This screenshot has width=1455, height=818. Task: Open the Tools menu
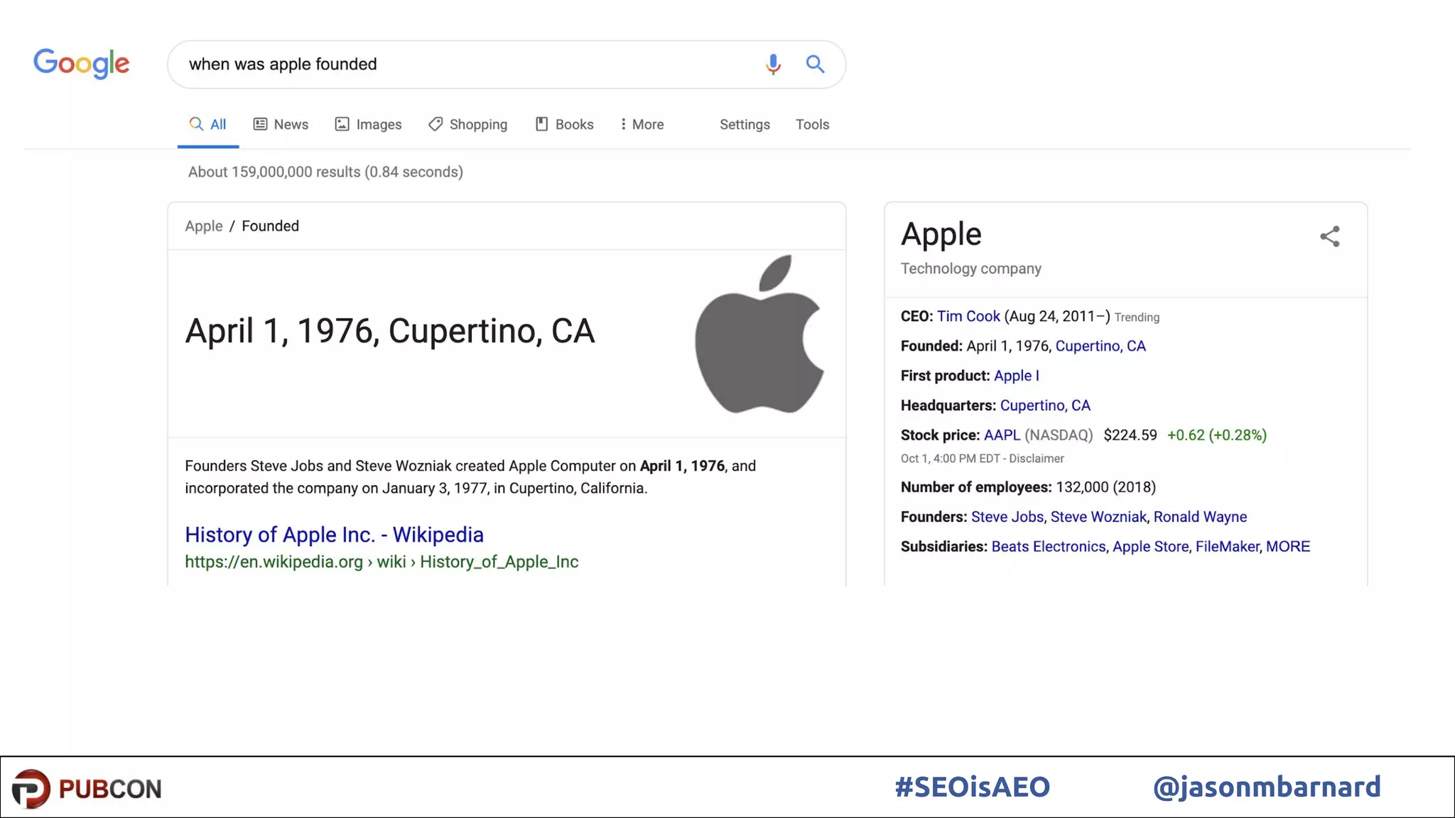click(812, 124)
